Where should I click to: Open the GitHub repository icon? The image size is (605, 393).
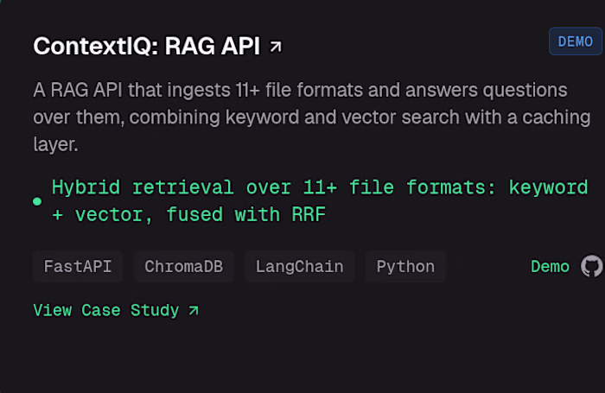[592, 266]
